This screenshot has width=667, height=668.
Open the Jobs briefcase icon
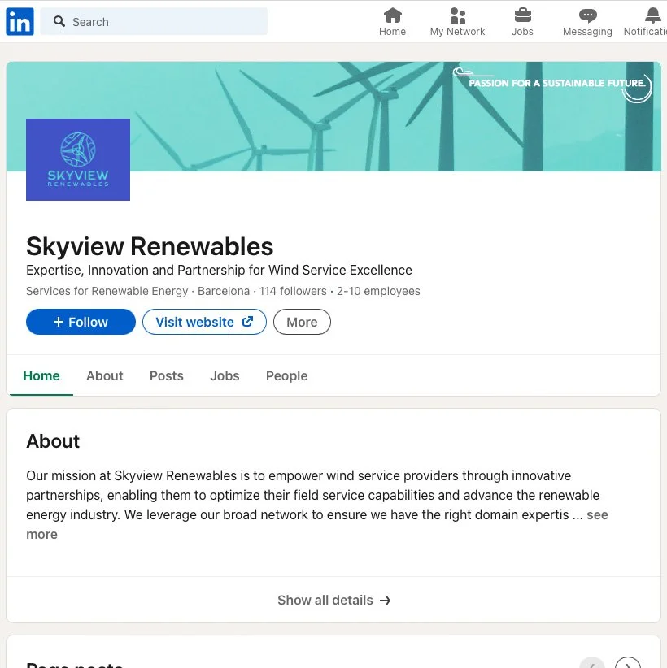point(522,15)
